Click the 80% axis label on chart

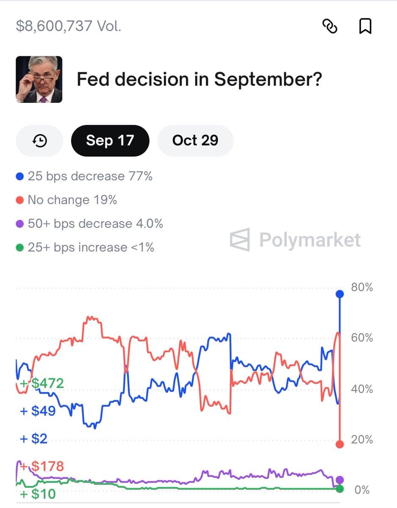click(x=361, y=287)
